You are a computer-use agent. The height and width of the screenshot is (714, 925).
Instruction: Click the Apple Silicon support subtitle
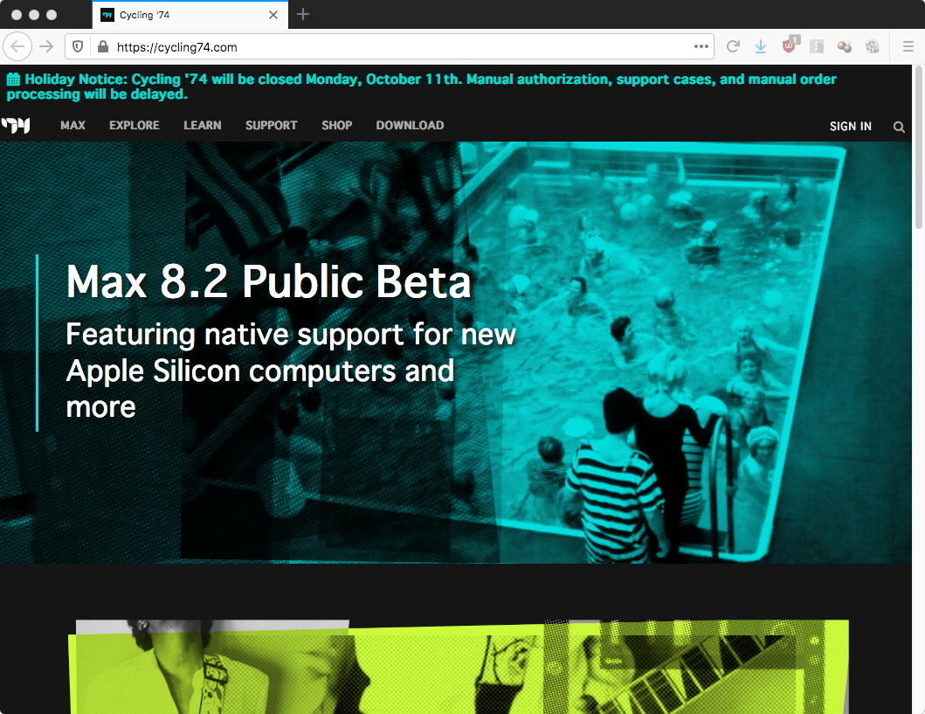pos(290,371)
